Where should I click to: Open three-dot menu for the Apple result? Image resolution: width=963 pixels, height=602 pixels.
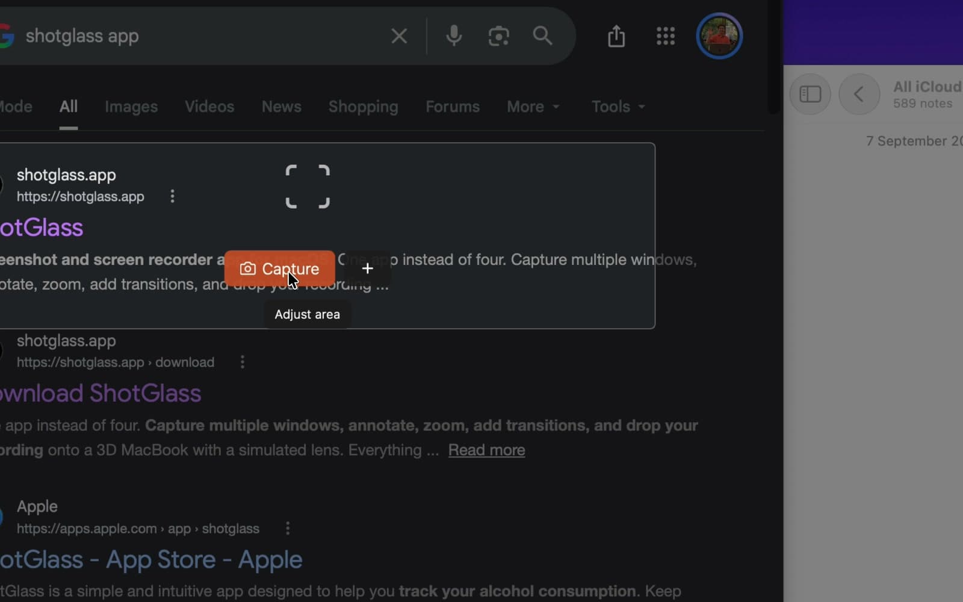(288, 528)
